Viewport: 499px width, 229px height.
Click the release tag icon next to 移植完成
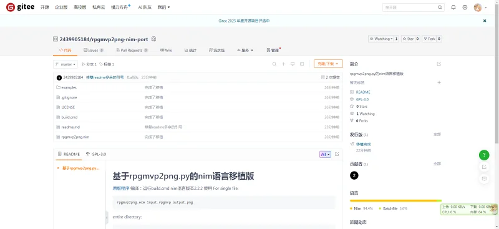click(352, 144)
